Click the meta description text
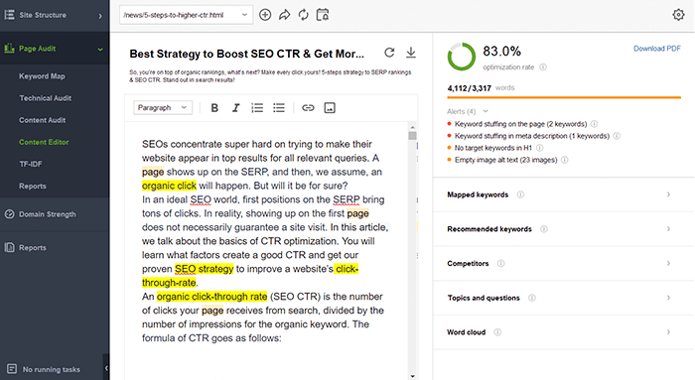 (x=270, y=76)
